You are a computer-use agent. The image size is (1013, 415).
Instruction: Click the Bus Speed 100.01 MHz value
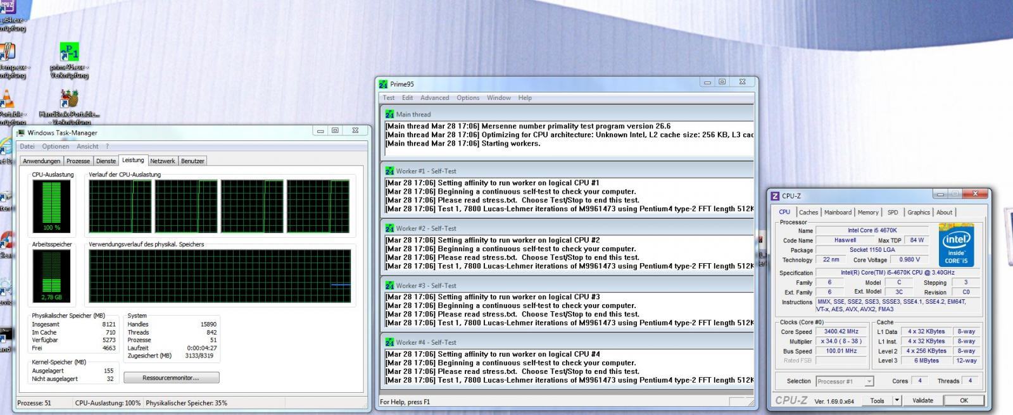click(x=841, y=351)
